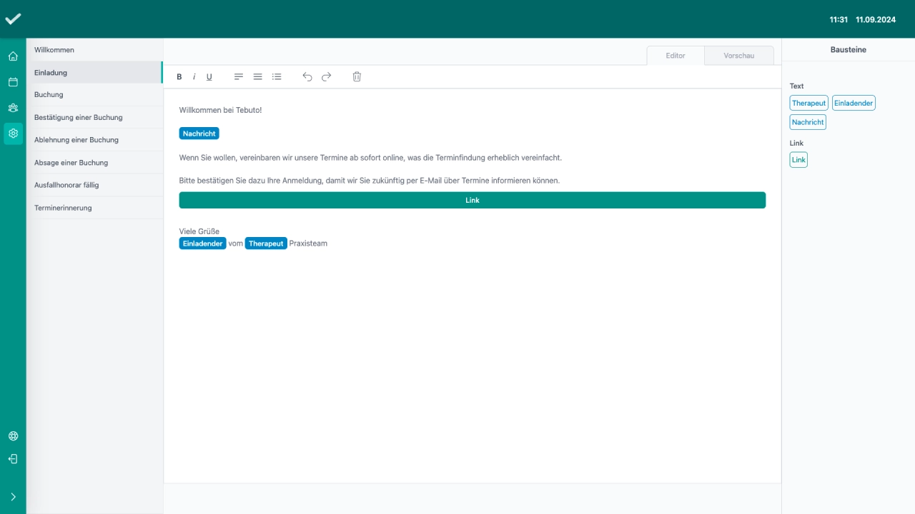915x514 pixels.
Task: Select the Buchung template
Action: [x=94, y=95]
